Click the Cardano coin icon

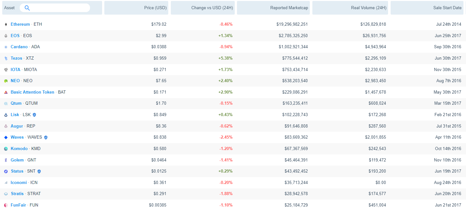click(6, 47)
